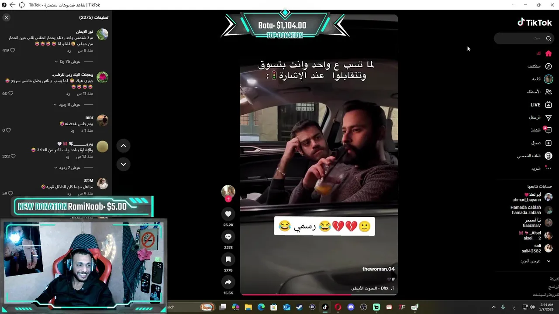
Task: Click the search magnifier icon
Action: coord(549,38)
